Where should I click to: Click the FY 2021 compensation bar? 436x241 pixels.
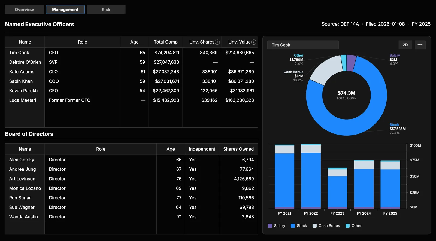click(284, 176)
